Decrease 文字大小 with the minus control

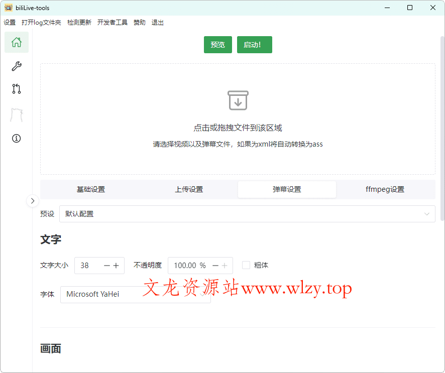(107, 265)
